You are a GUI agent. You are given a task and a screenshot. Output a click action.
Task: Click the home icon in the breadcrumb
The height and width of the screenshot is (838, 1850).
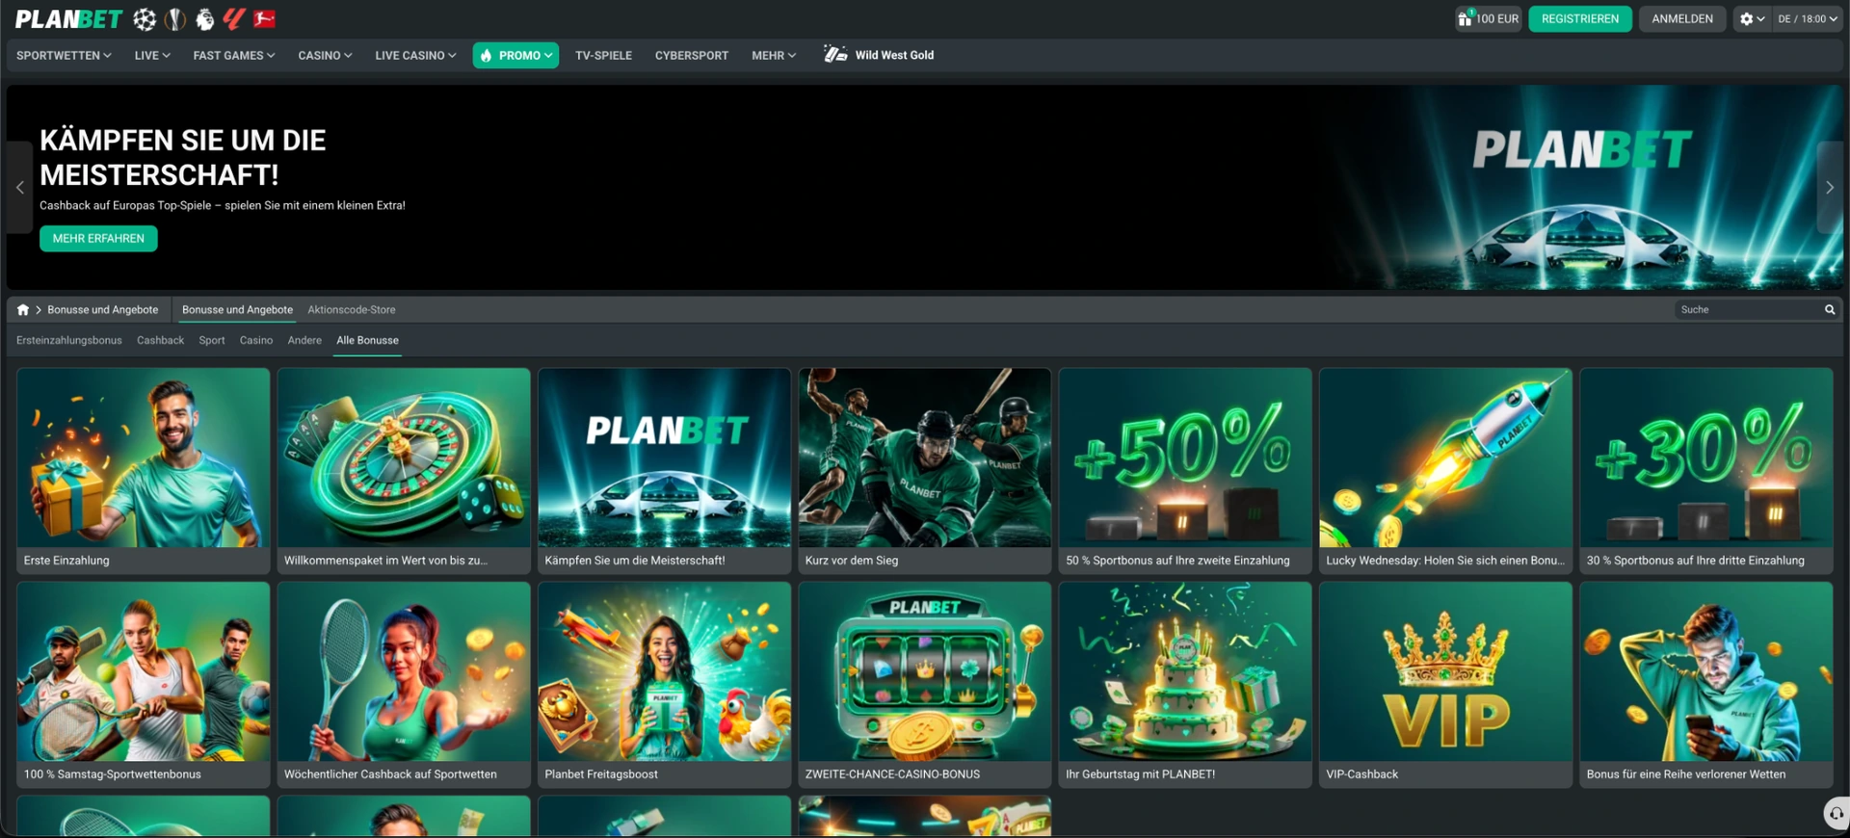point(23,310)
